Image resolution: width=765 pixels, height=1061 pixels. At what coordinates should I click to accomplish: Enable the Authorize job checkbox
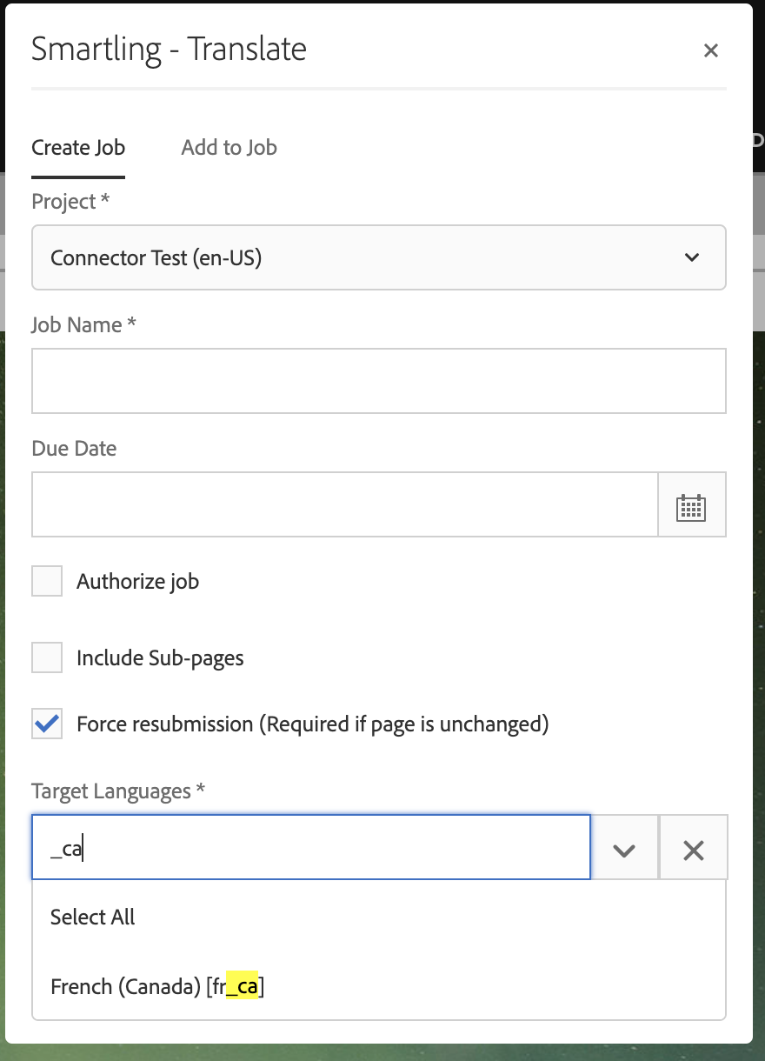point(47,581)
